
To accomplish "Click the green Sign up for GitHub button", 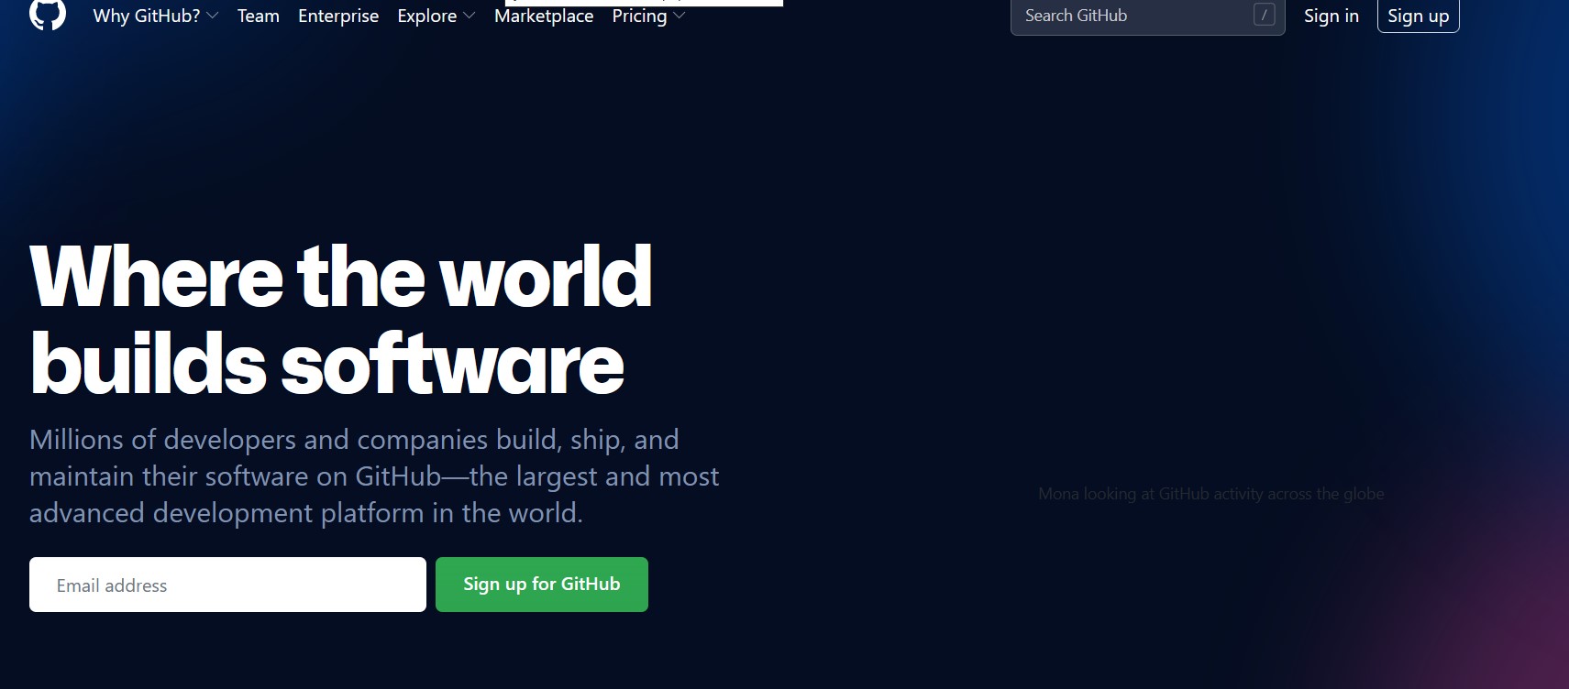I will (542, 585).
